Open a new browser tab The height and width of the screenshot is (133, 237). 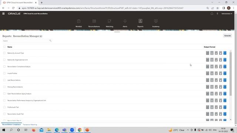tap(41, 3)
